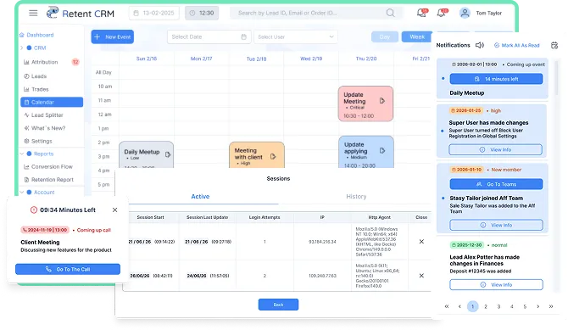
Task: Toggle the notifications sound speaker icon
Action: [480, 45]
